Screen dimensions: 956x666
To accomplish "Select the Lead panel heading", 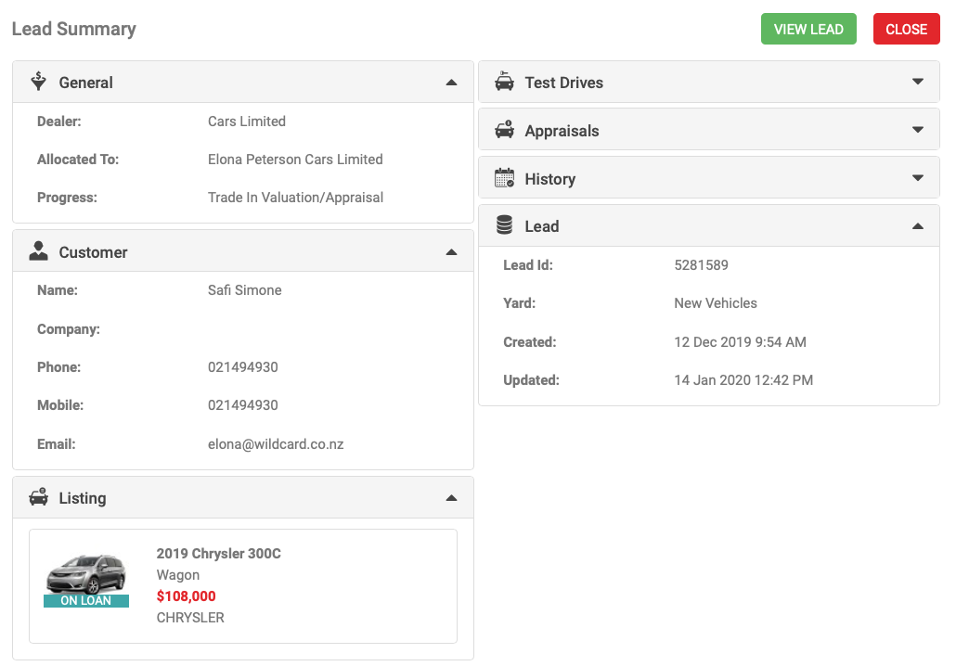I will tap(541, 226).
